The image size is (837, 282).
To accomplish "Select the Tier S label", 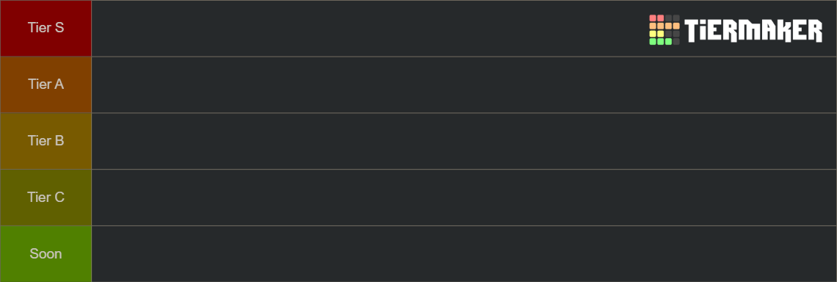I will pyautogui.click(x=46, y=28).
